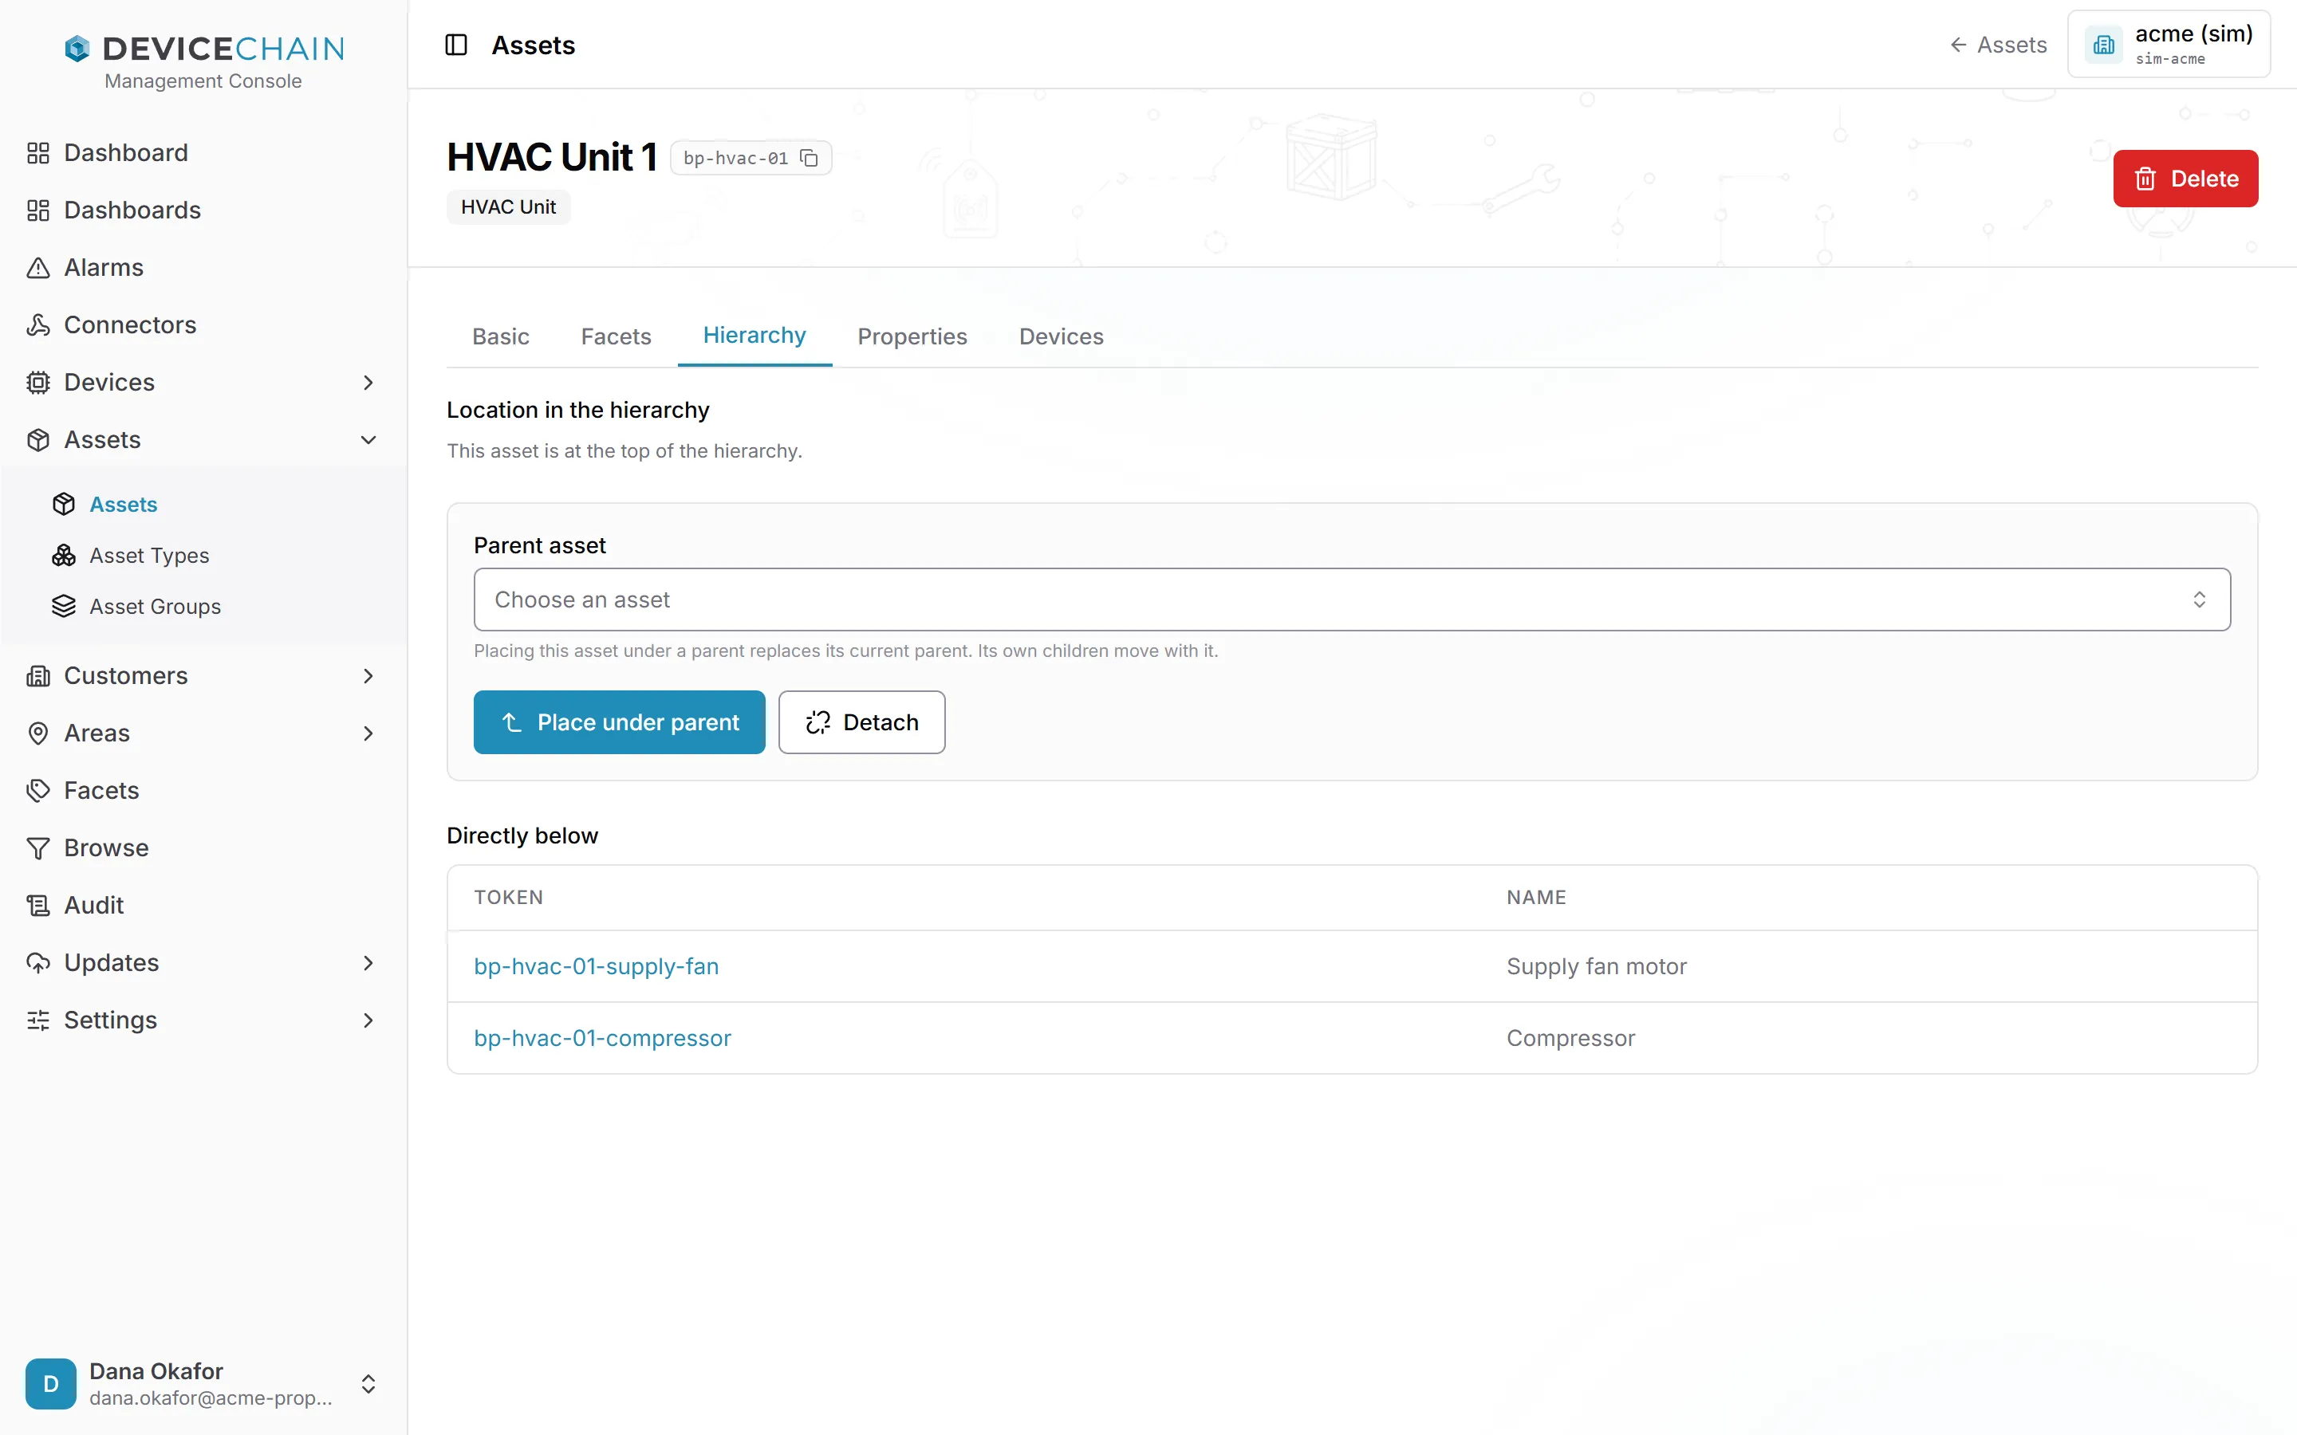Switch to the Devices tab
Screen dimensions: 2297x1435
coord(1062,336)
